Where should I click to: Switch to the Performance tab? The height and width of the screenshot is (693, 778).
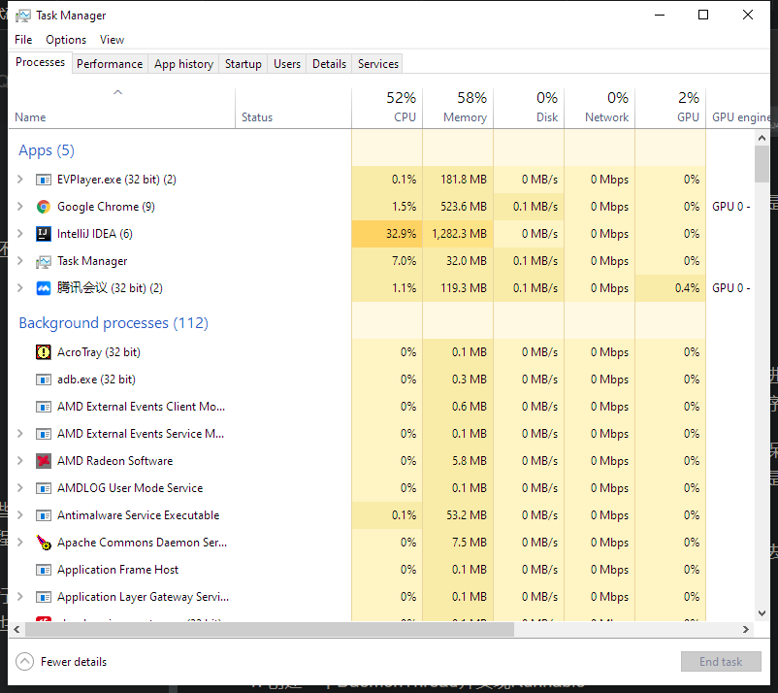[x=110, y=64]
